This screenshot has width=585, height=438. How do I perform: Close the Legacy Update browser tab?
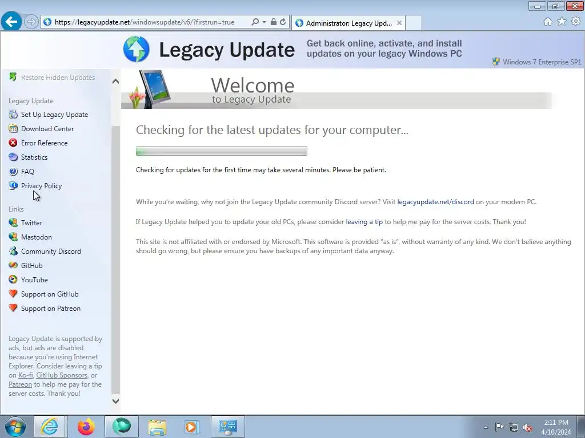click(399, 23)
